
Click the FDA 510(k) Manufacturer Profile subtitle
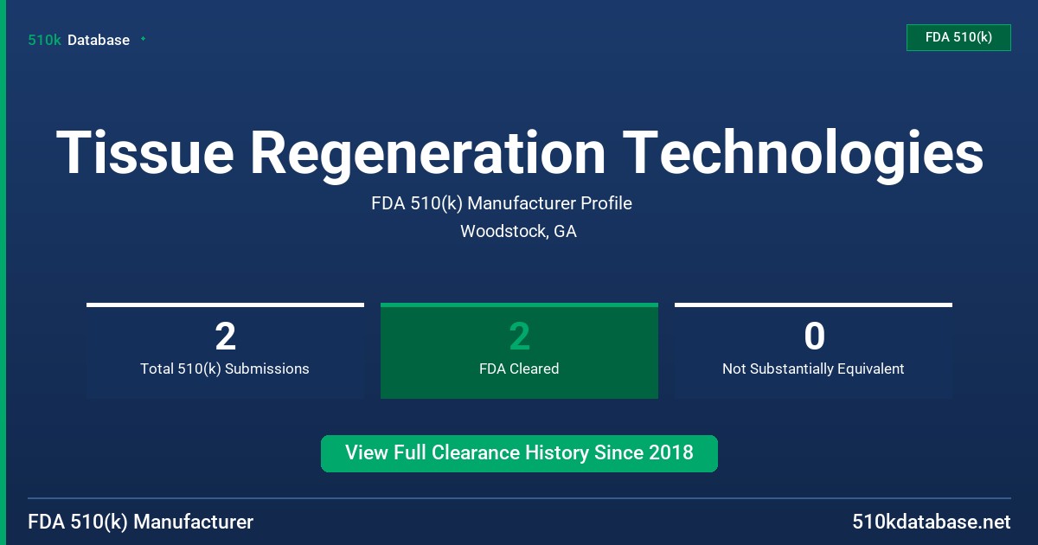[502, 203]
